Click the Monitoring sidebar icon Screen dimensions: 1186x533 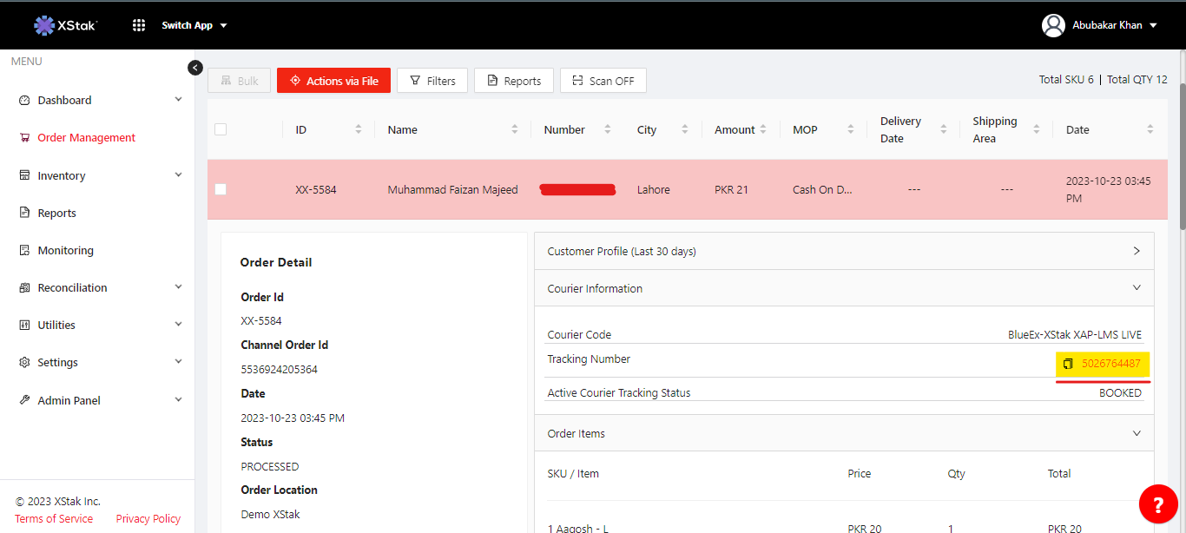(x=24, y=250)
